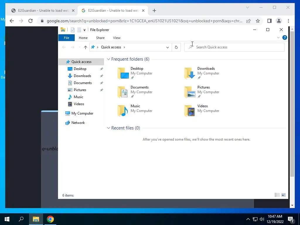
Task: Open the notifications action center
Action: point(291,219)
